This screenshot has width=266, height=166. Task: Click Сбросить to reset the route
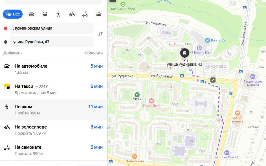pyautogui.click(x=94, y=53)
